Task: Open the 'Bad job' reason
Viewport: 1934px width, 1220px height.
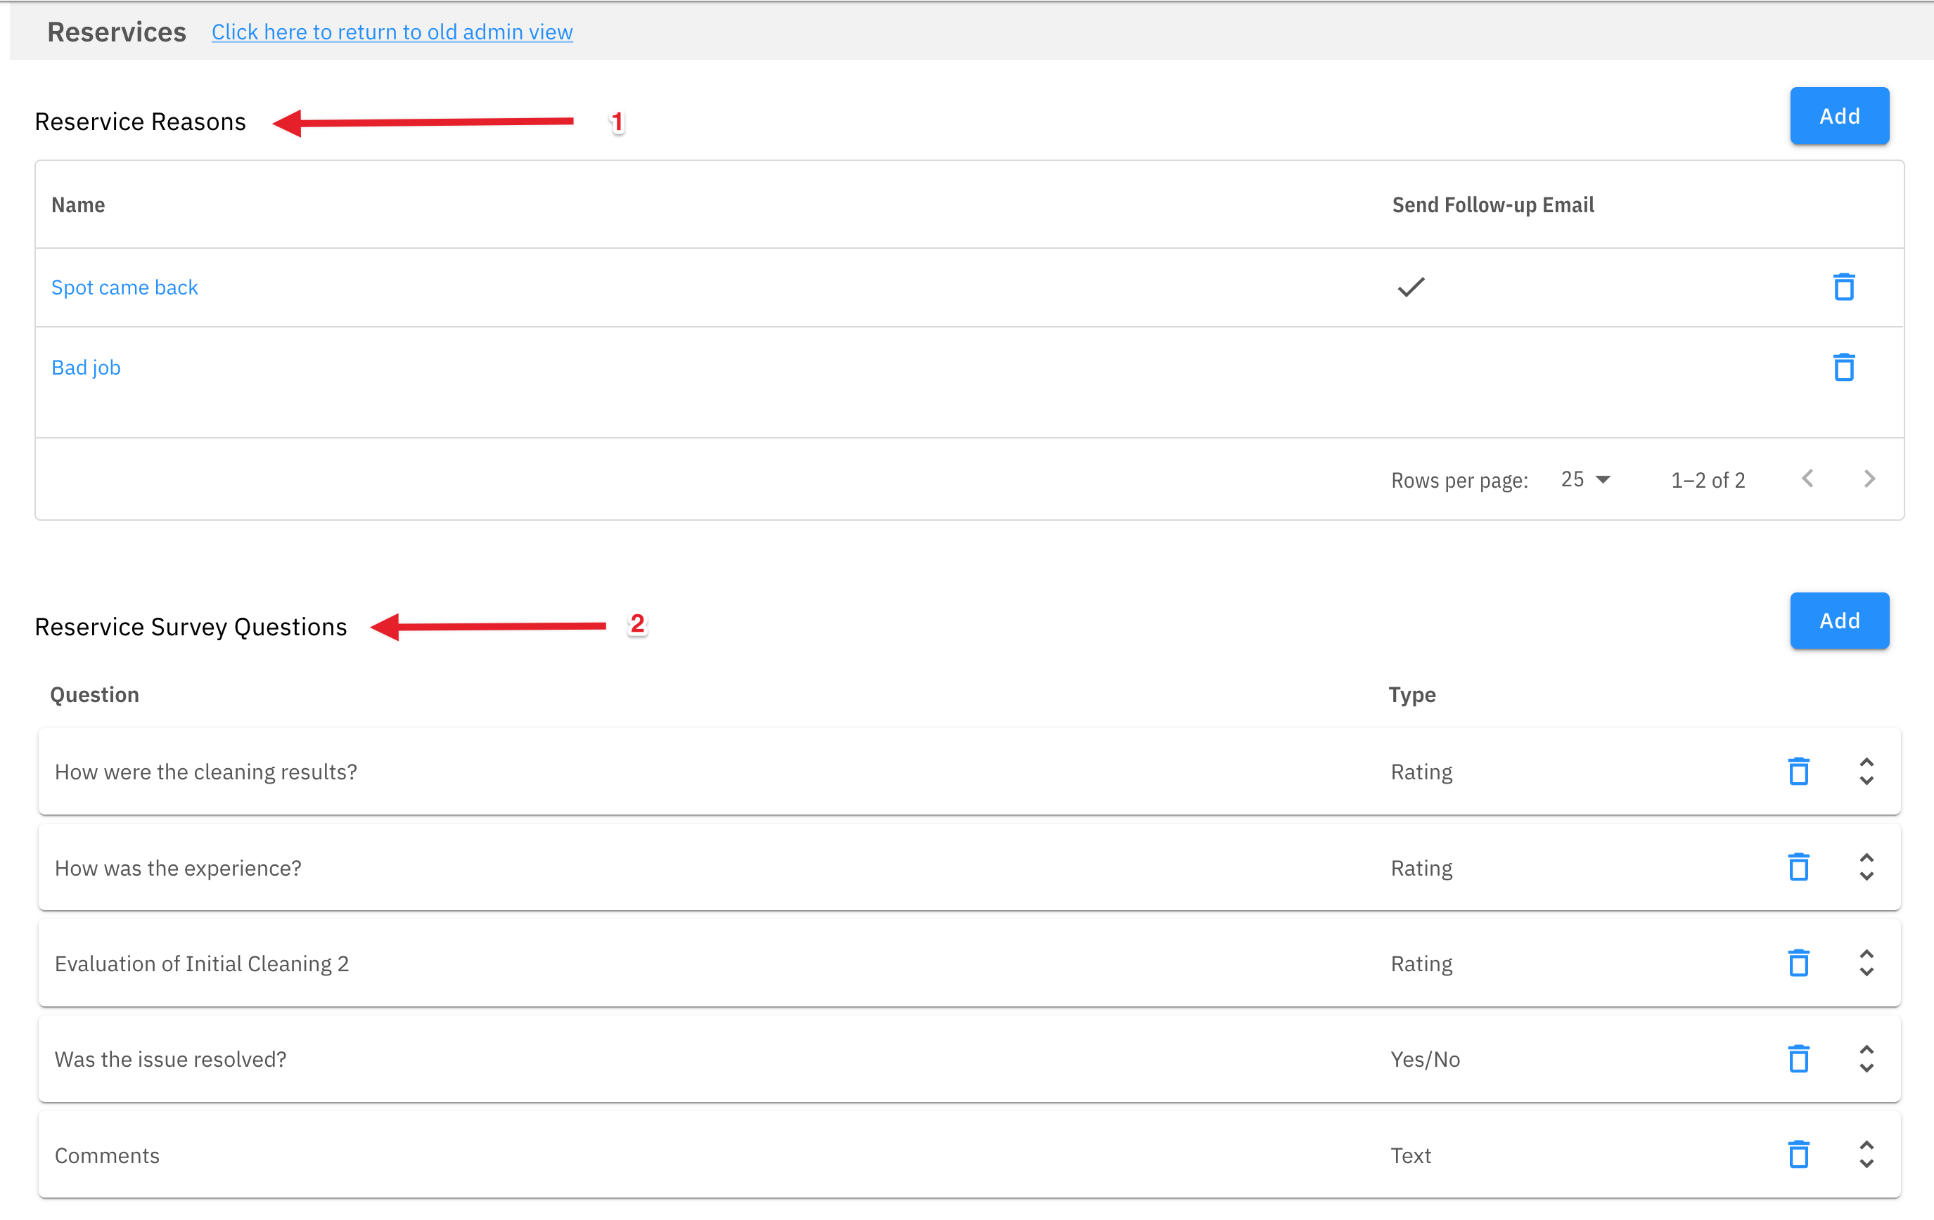Action: coord(86,368)
